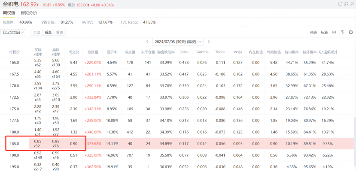Click the Delta column header
The width and height of the screenshot is (356, 173).
click(x=184, y=52)
